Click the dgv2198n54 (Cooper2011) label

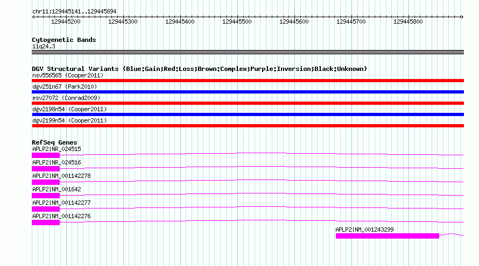coord(69,109)
